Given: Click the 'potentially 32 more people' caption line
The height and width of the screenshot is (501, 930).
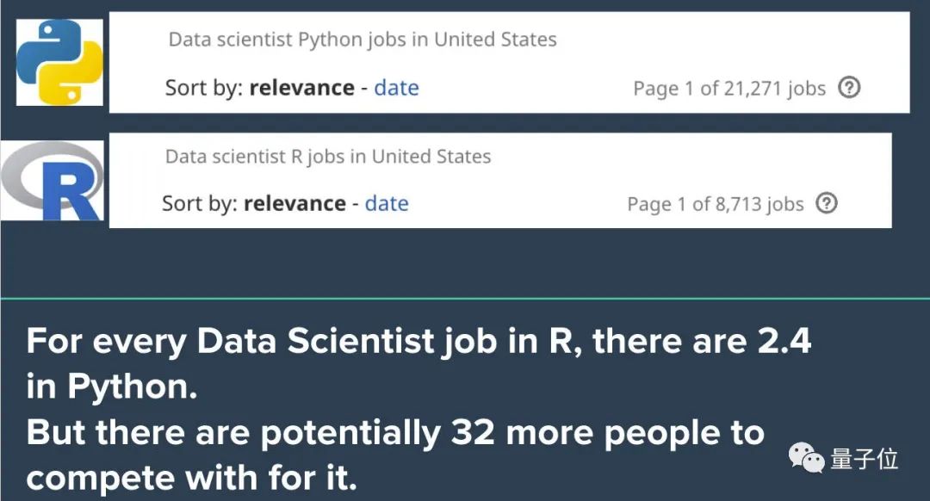Looking at the screenshot, I should tap(394, 433).
